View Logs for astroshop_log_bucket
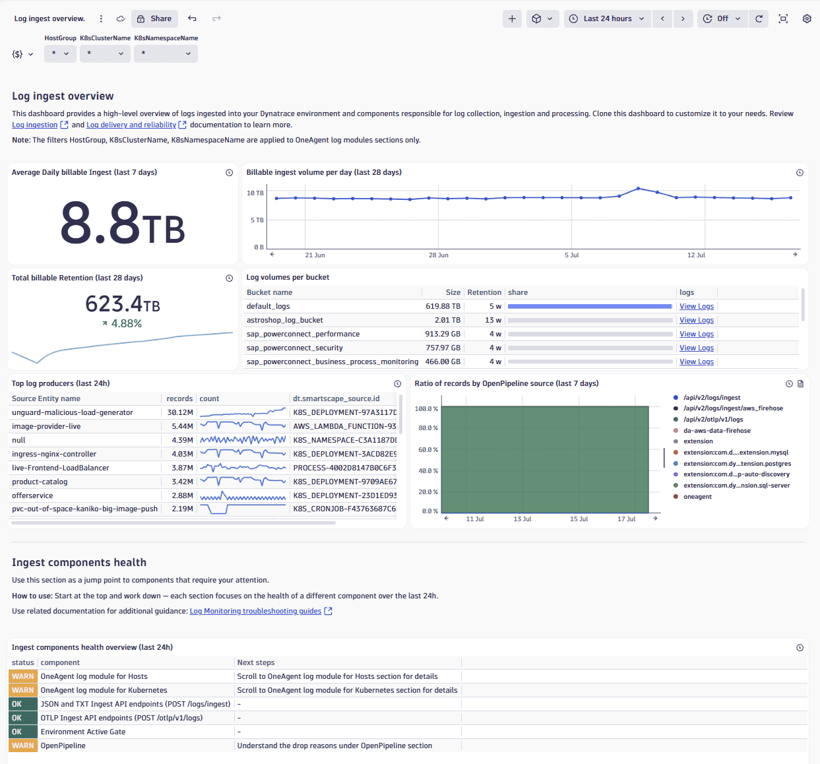Image resolution: width=820 pixels, height=764 pixels. click(x=697, y=320)
